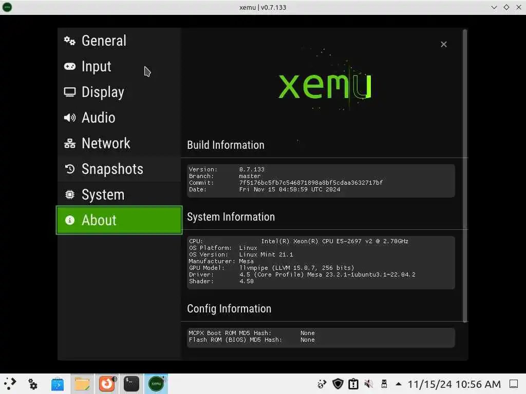
Task: Click the show desktop button in taskbar
Action: (514, 384)
